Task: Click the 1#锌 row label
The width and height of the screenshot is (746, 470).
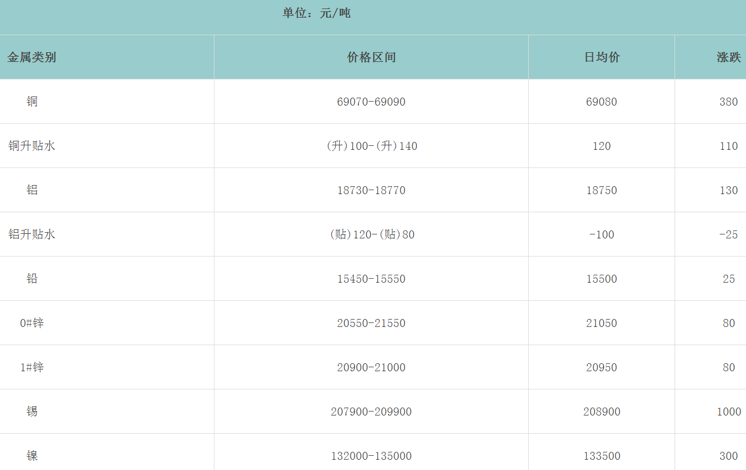Action: [x=32, y=367]
